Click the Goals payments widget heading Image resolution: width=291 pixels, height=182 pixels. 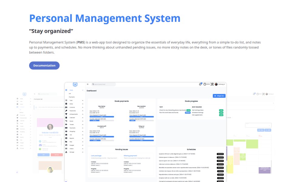pyautogui.click(x=122, y=101)
